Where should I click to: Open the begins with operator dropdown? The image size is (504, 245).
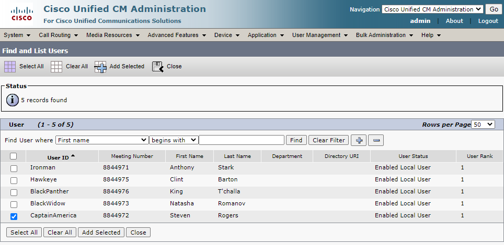(174, 140)
